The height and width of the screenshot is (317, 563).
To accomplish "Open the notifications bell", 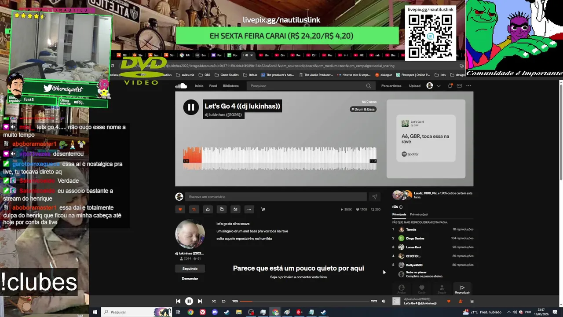I will [x=450, y=86].
